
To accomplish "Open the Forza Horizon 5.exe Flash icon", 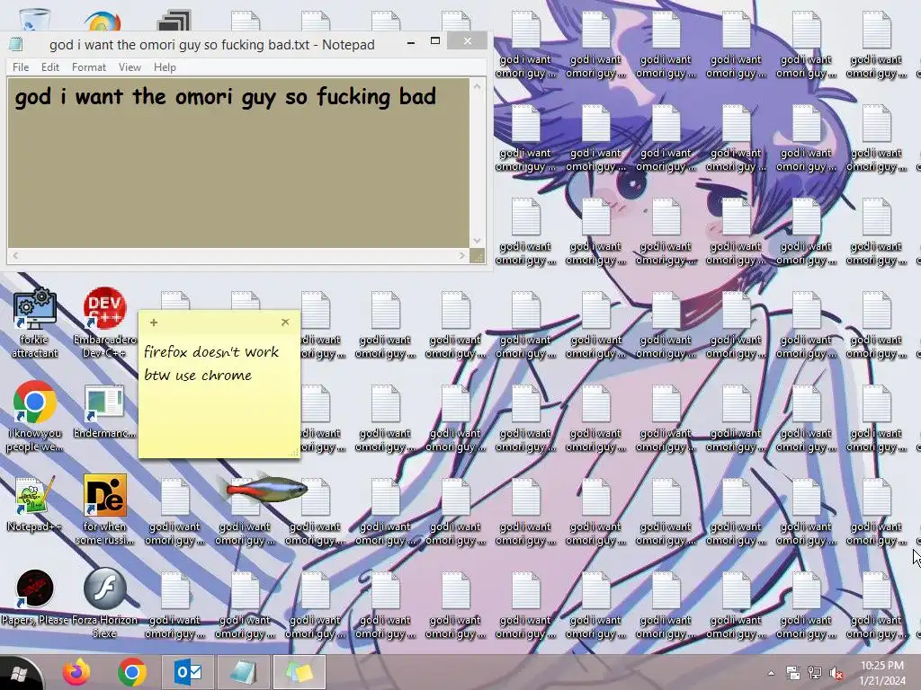I will [104, 603].
